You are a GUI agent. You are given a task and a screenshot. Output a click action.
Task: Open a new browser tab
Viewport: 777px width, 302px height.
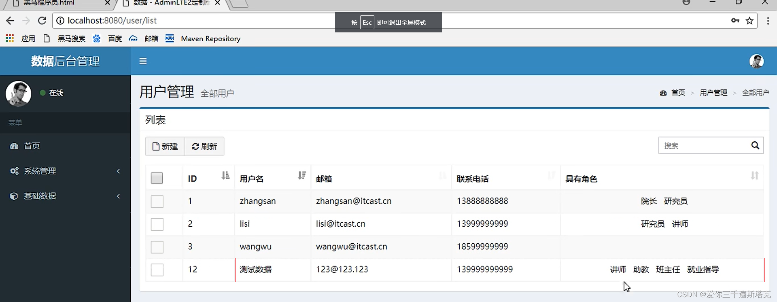pos(240,3)
